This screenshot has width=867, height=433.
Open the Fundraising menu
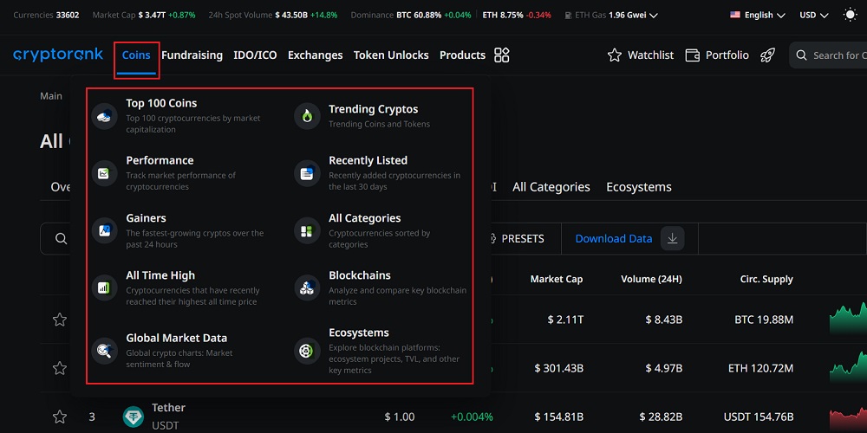pyautogui.click(x=192, y=55)
